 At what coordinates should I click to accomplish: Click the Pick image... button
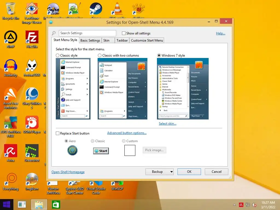[x=154, y=150]
